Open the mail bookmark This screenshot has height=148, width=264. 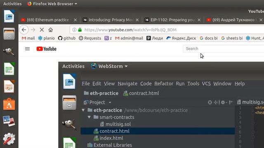pos(28,38)
